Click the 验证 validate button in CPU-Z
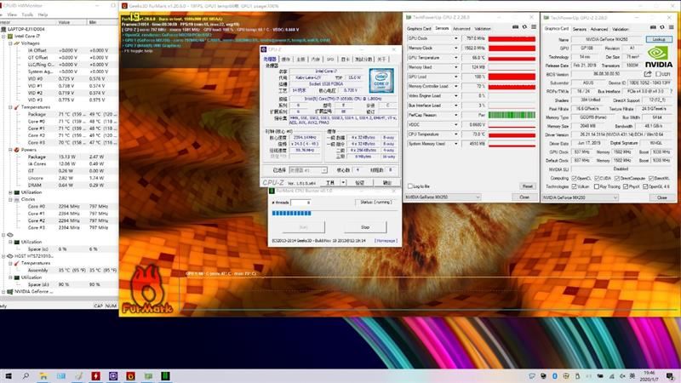This screenshot has width=681, height=383. (359, 183)
